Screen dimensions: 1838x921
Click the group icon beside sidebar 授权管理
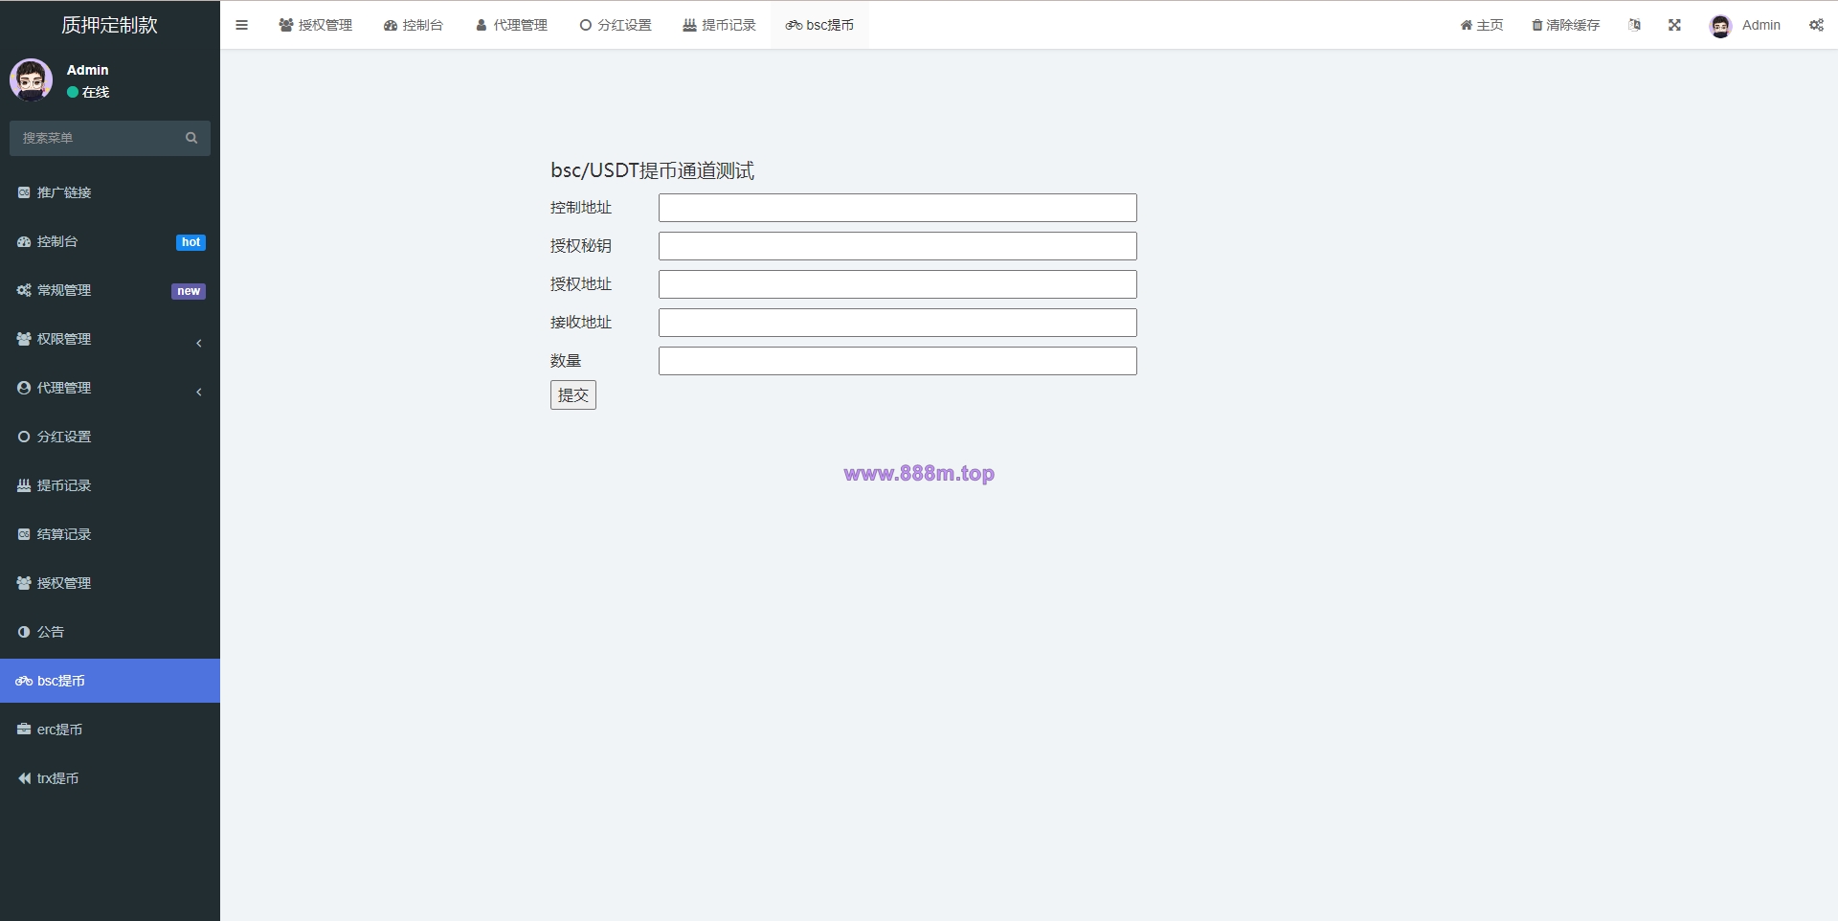(x=24, y=583)
